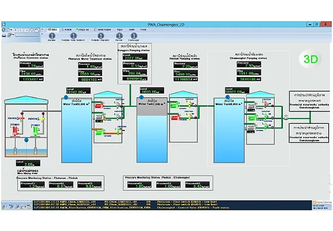Image resolution: width=333 pixels, height=231 pixels.
Task: Open the second-row toolbar dropdown arrow
Action: 42,34
